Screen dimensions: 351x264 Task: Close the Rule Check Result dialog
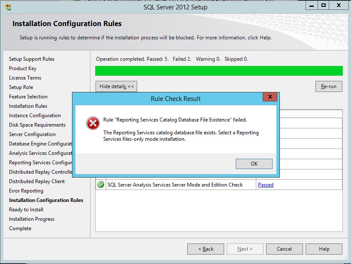(270, 97)
